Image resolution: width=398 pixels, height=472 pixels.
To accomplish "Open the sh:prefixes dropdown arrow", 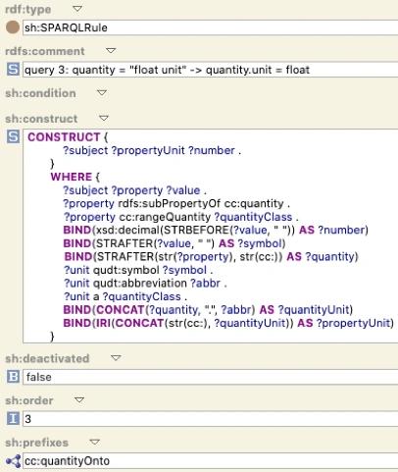I will tap(94, 443).
